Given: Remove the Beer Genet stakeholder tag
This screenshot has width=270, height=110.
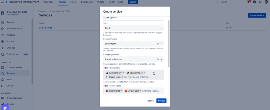Looking at the screenshot, I should point(122,91).
